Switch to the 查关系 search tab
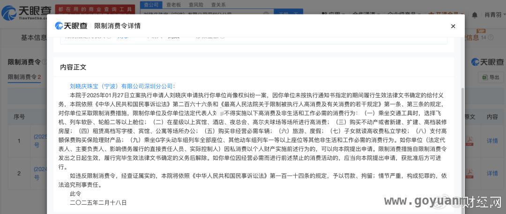 (218, 5)
